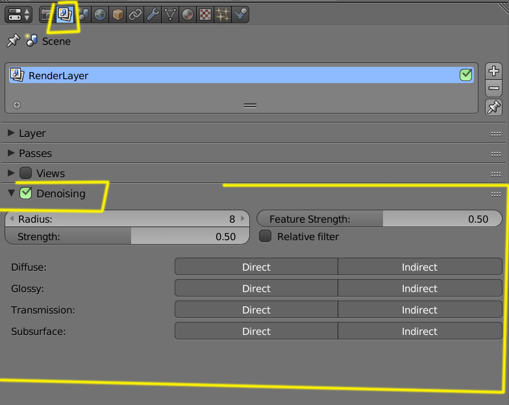
Task: Disable the RenderLayer render checkbox
Action: coord(466,75)
